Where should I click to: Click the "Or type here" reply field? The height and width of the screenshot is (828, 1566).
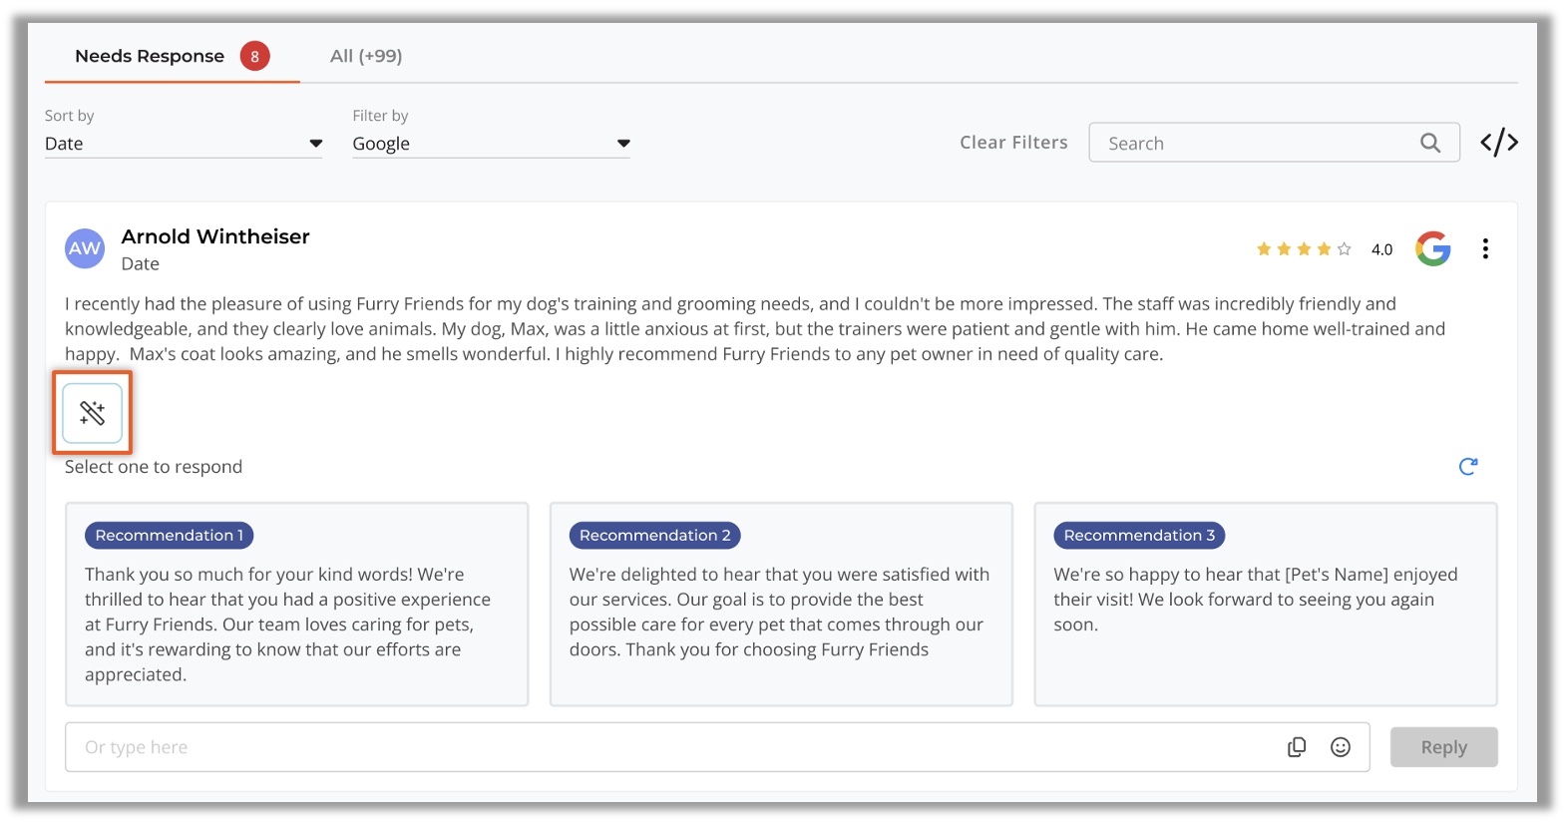pos(668,747)
